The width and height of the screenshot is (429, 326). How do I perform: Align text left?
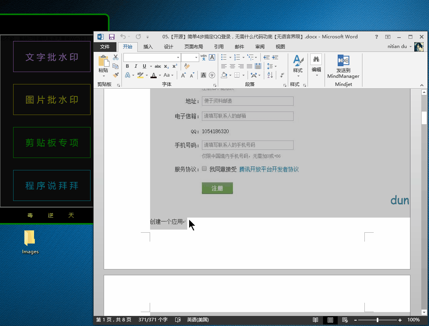tap(224, 66)
